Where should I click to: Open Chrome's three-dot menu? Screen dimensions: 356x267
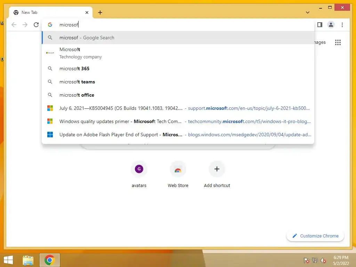pyautogui.click(x=342, y=25)
